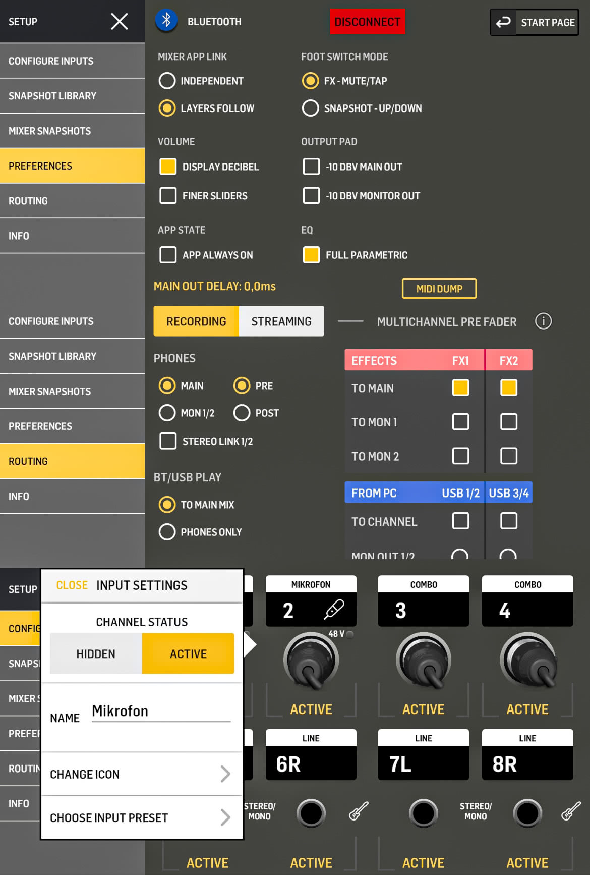Click the Start Page button
590x875 pixels.
point(535,22)
